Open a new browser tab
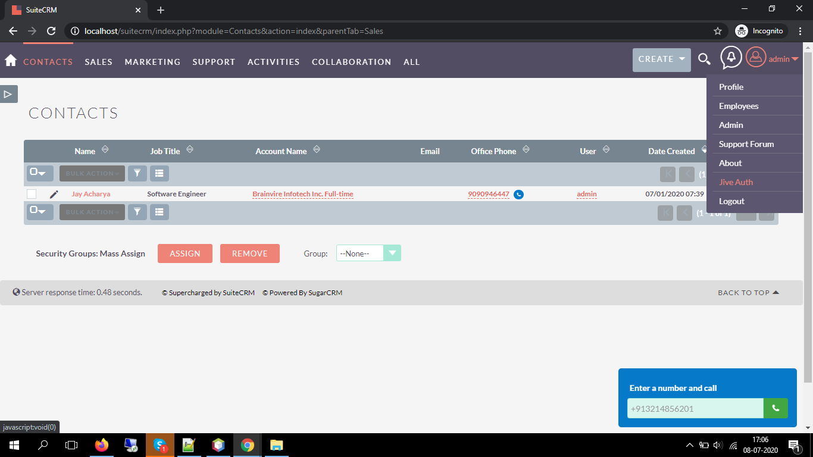813x457 pixels. (x=161, y=10)
